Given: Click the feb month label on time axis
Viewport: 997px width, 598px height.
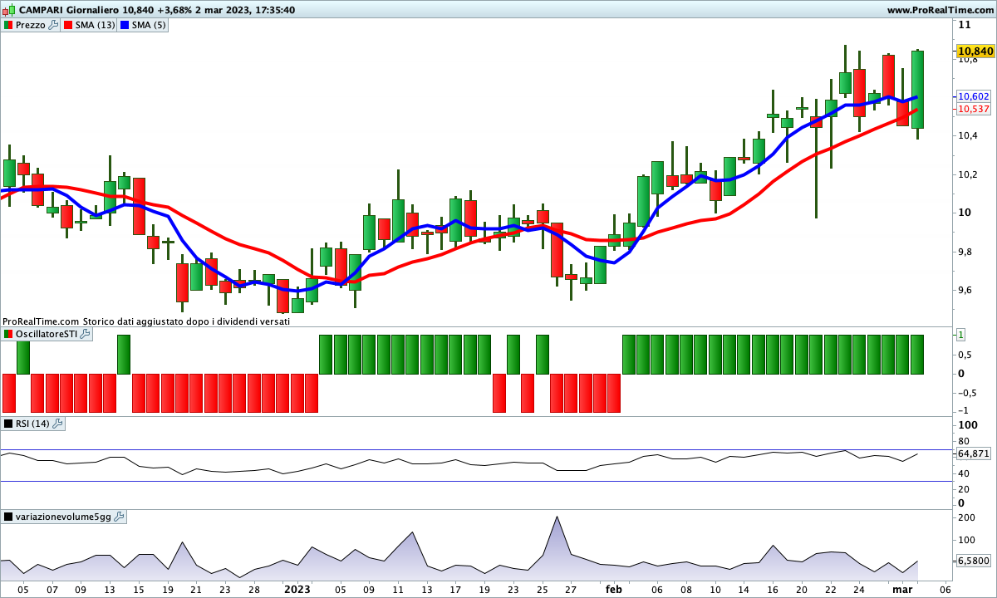Looking at the screenshot, I should (x=613, y=589).
